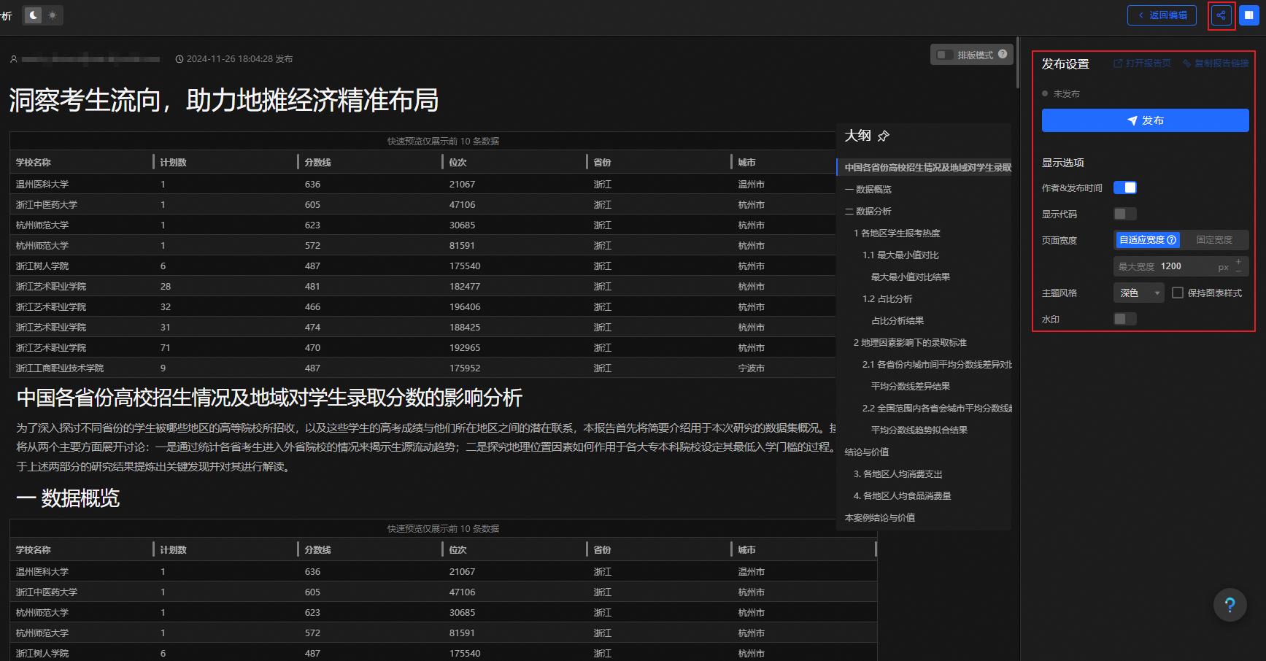
Task: Open the floating help question mark button
Action: pyautogui.click(x=1230, y=605)
